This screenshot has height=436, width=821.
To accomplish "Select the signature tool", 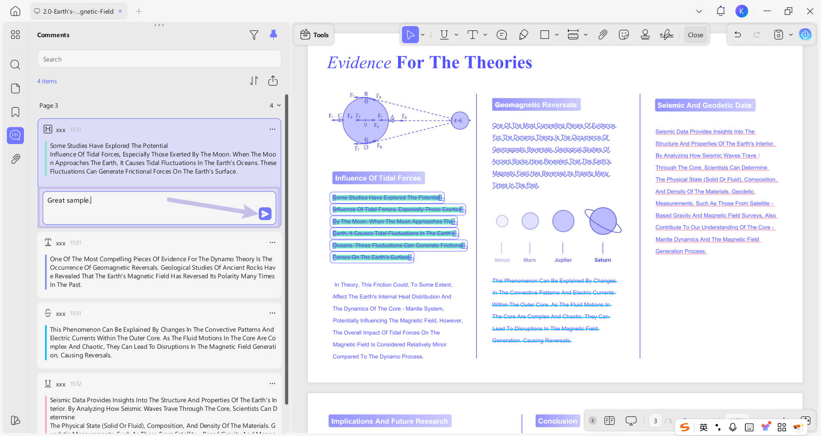I will 667,35.
